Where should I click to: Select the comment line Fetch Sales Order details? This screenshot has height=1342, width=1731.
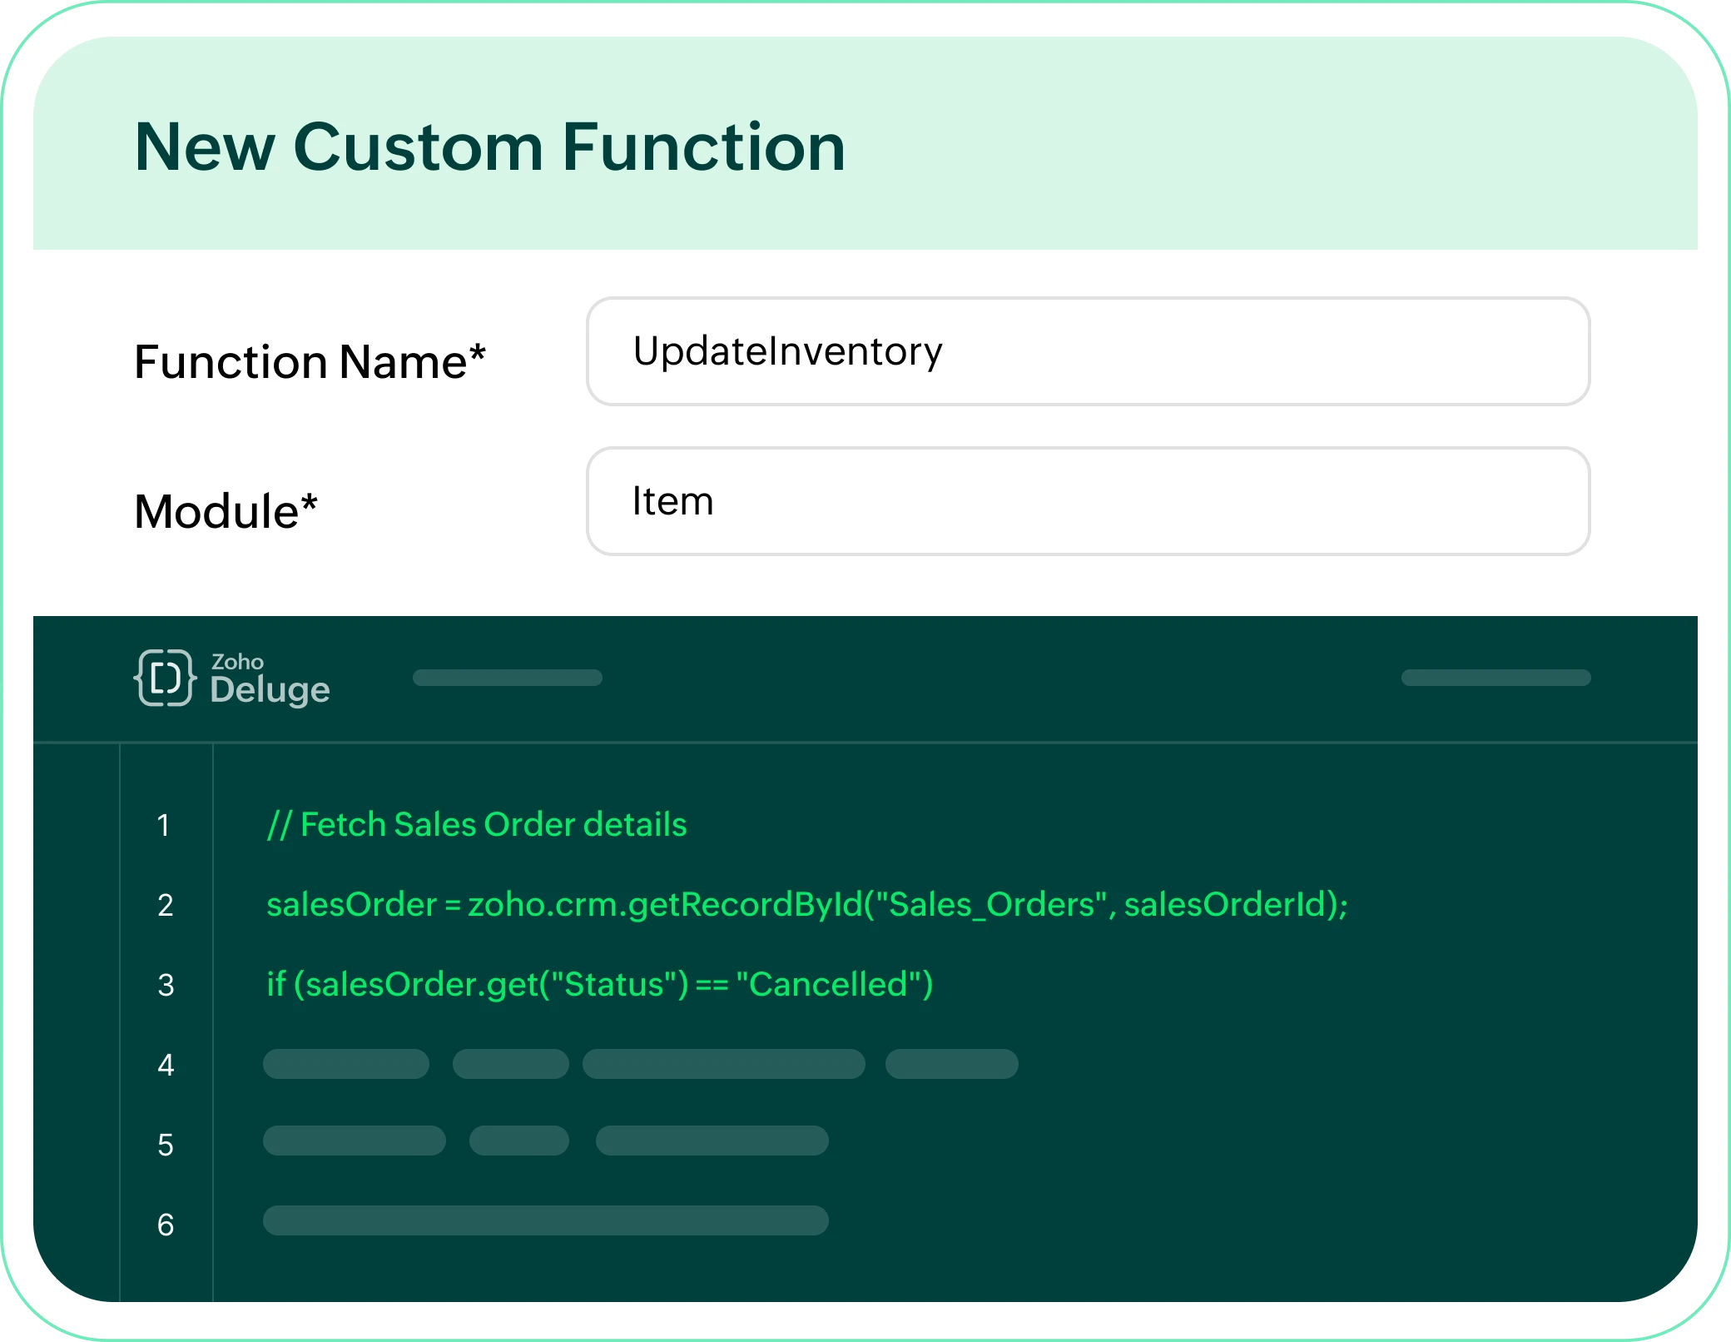[x=477, y=825]
